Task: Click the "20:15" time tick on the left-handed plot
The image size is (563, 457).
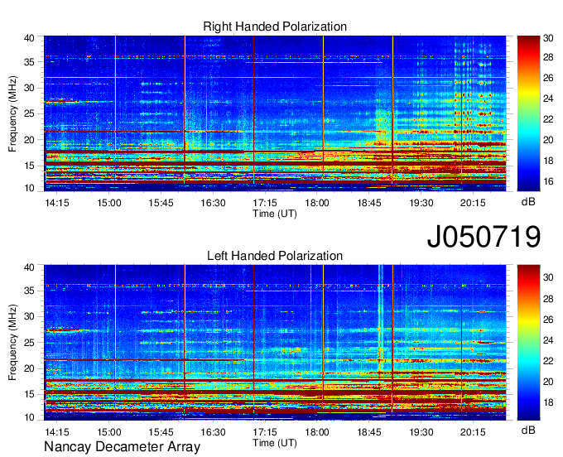Action: pos(473,431)
